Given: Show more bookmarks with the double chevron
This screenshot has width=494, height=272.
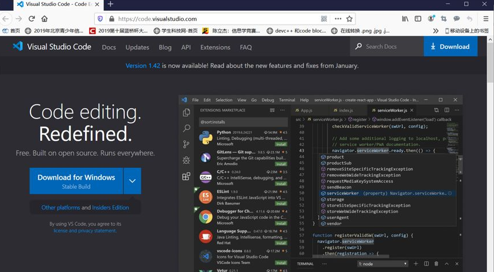Looking at the screenshot, I should pyautogui.click(x=436, y=31).
